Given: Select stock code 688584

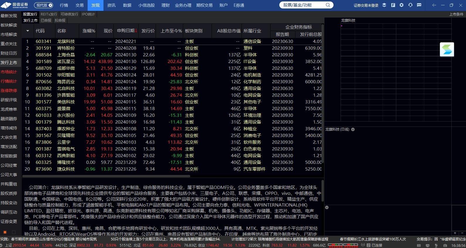Looking at the screenshot, I should click(x=44, y=55).
